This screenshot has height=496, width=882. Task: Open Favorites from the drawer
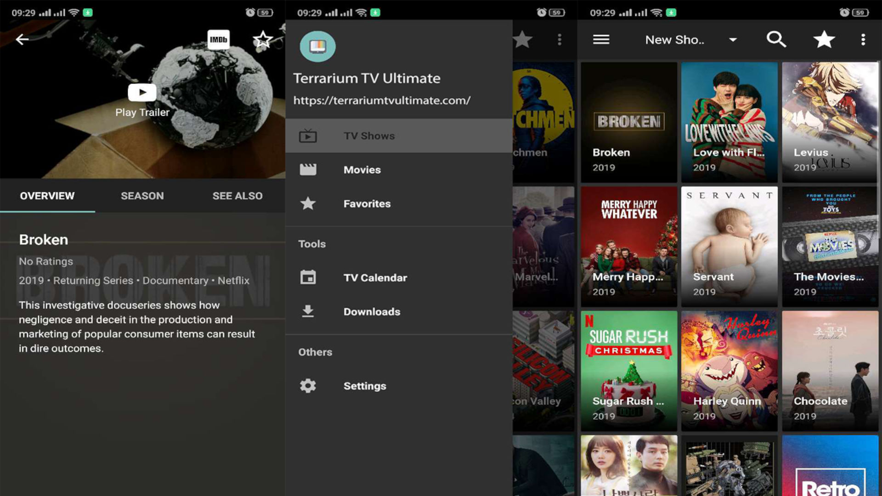(399, 203)
